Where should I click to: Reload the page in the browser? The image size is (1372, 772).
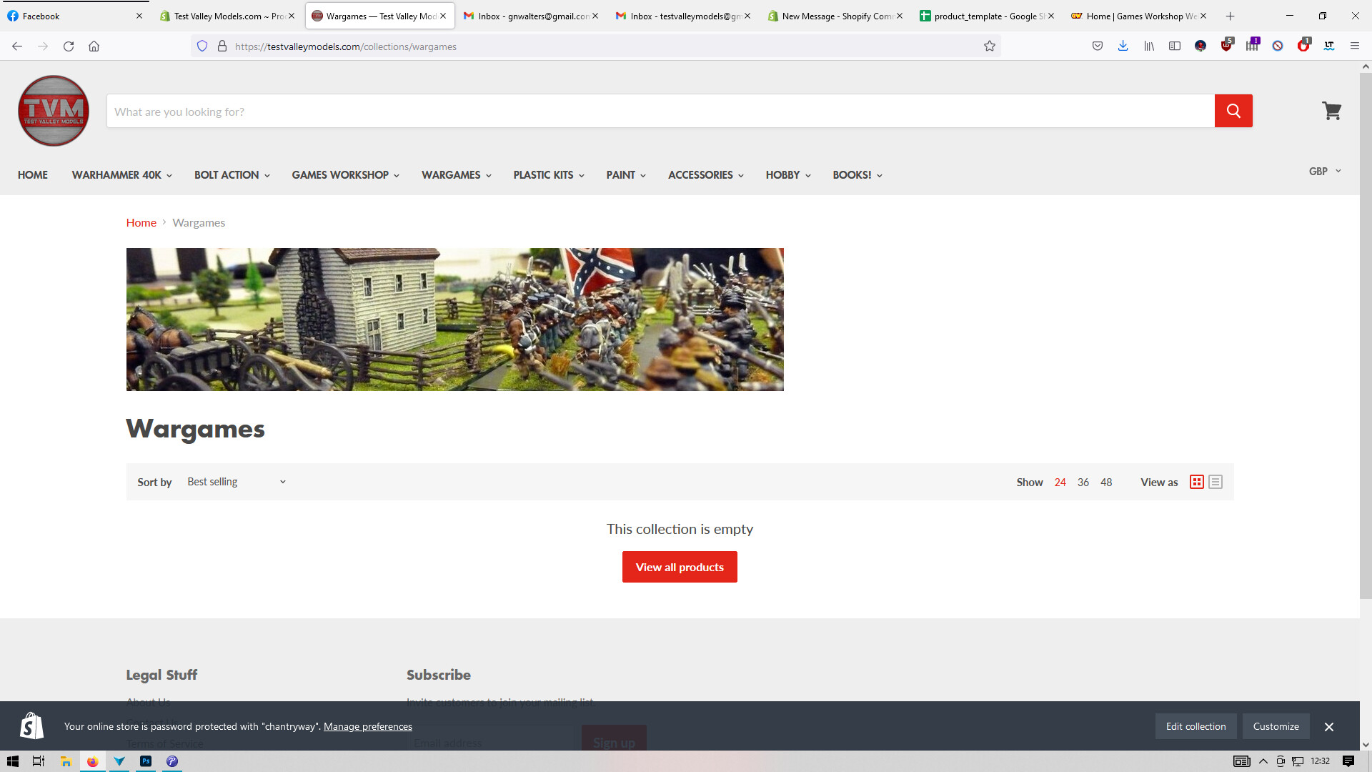click(x=69, y=46)
